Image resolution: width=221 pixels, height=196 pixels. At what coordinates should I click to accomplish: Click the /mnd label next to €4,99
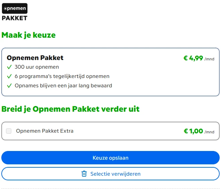point(209,59)
